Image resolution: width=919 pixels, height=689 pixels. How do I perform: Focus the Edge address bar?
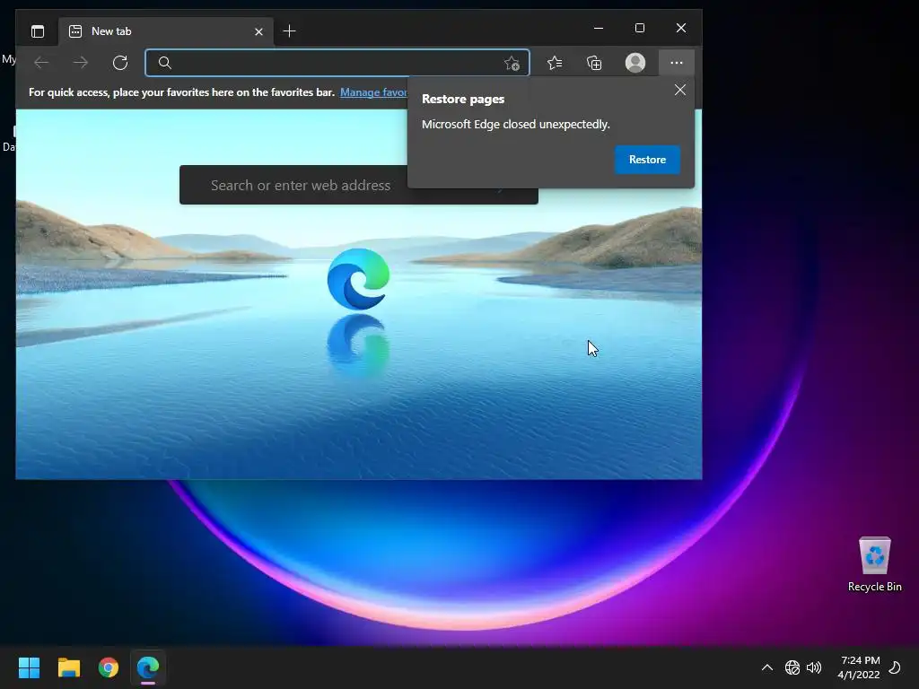tap(337, 63)
